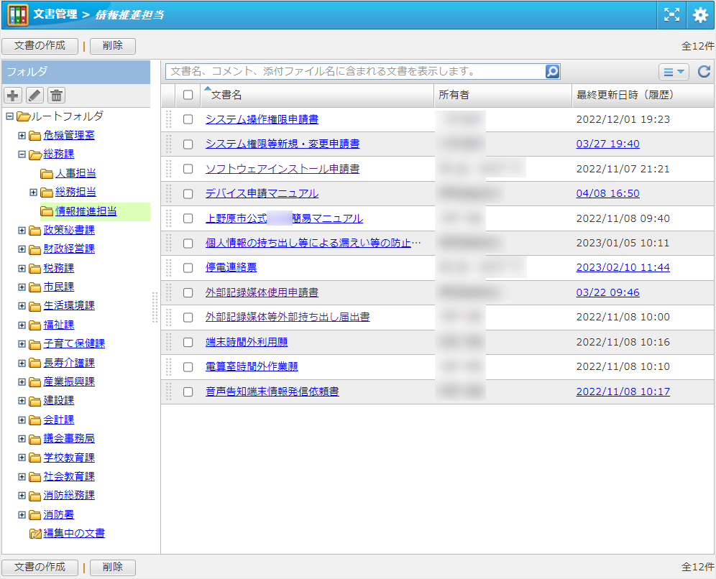
Task: Click the document search input field
Action: tap(354, 71)
